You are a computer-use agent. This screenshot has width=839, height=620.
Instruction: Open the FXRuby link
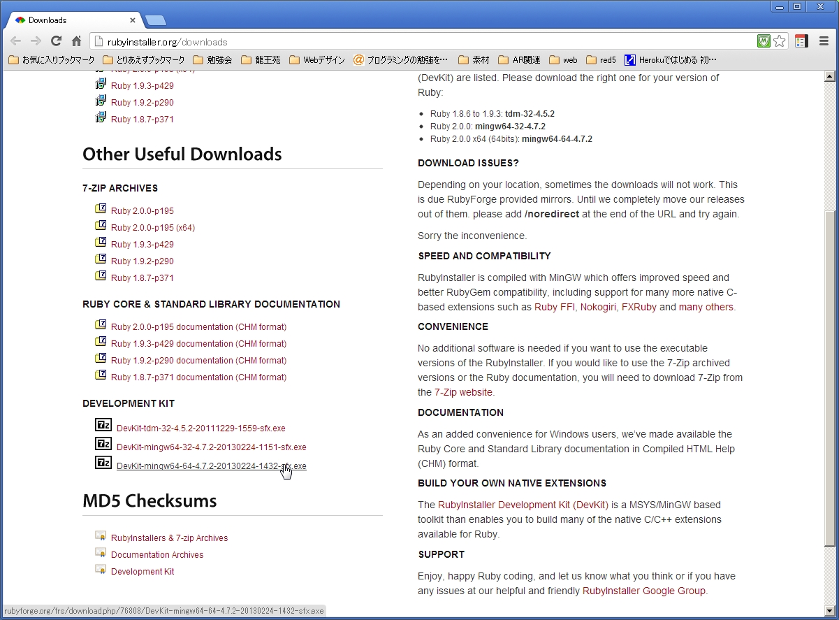click(639, 307)
